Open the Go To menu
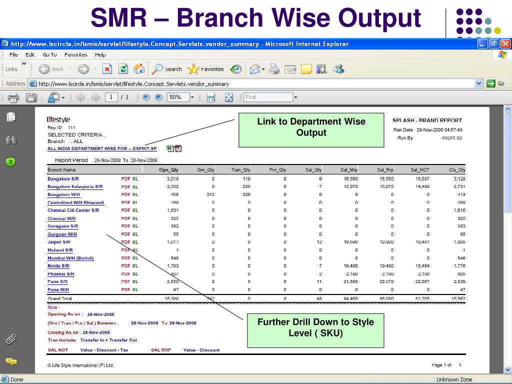Image resolution: width=512 pixels, height=384 pixels. point(49,54)
